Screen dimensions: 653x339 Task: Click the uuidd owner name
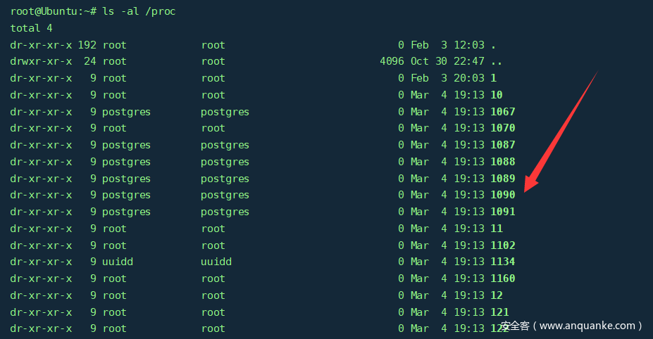click(x=118, y=262)
